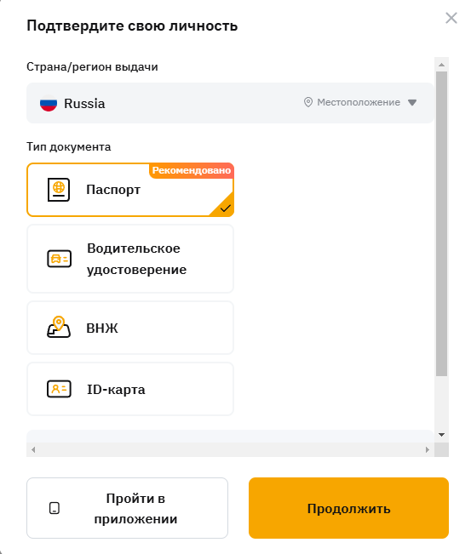The height and width of the screenshot is (554, 471).
Task: Select Паспорт document type
Action: 130,190
